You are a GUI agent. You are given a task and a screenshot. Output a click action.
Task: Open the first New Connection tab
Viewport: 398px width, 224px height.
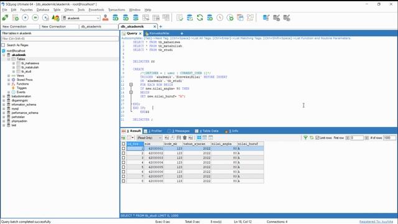click(20, 26)
